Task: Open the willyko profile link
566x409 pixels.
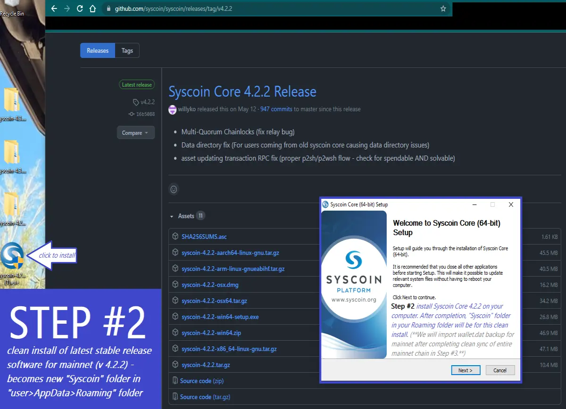Action: click(187, 109)
